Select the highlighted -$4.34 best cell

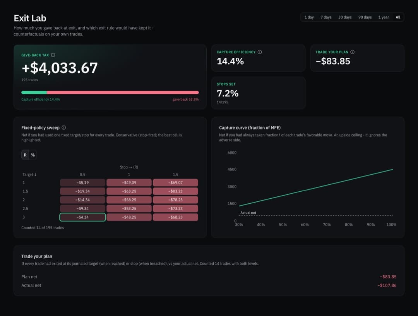(x=83, y=217)
